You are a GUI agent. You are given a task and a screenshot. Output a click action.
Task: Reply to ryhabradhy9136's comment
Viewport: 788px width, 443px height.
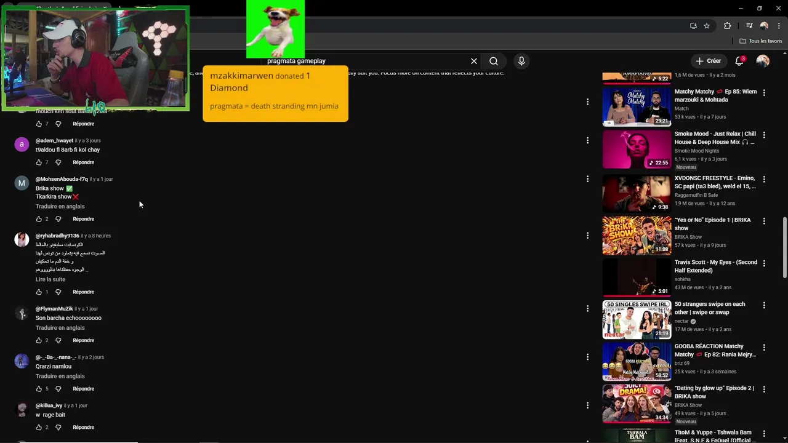click(83, 292)
